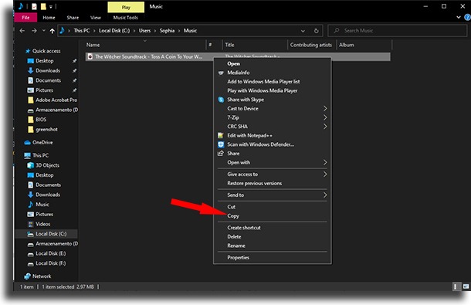
Task: Choose Share with Skype
Action: pos(272,100)
